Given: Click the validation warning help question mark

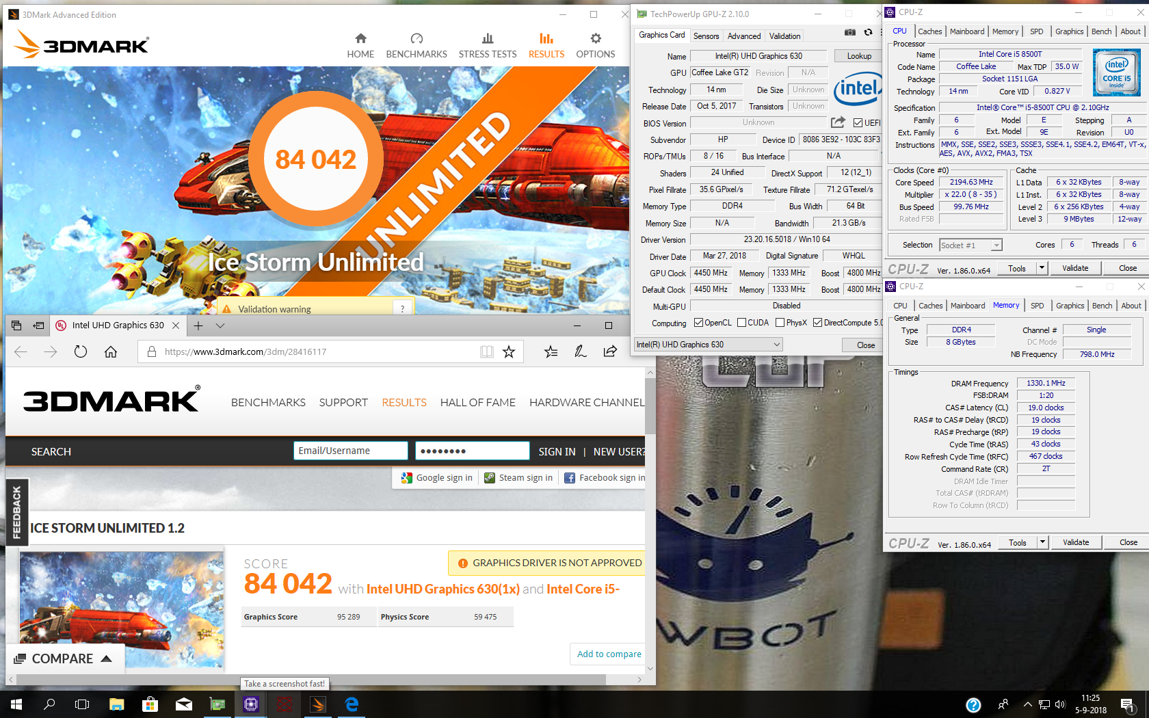Looking at the screenshot, I should (402, 308).
